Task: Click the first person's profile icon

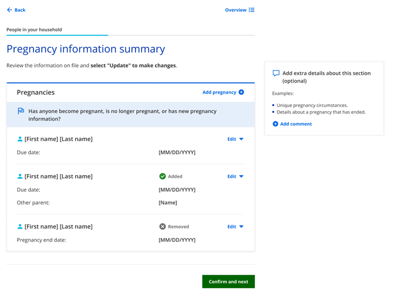Action: click(x=20, y=139)
